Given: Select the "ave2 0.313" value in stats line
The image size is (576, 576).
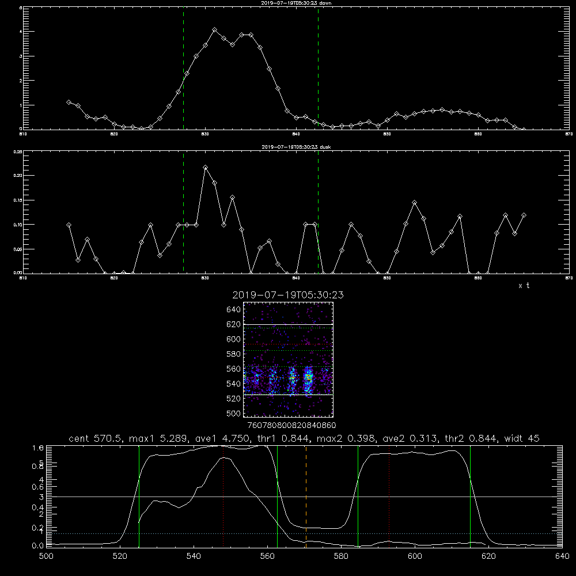Looking at the screenshot, I should pos(410,438).
